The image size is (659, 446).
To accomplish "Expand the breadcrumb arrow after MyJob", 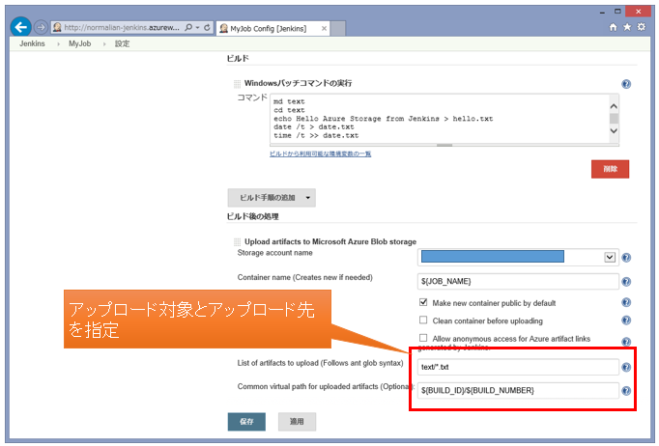I will point(104,44).
